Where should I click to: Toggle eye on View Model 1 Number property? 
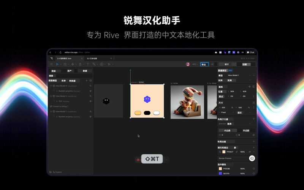[90, 117]
